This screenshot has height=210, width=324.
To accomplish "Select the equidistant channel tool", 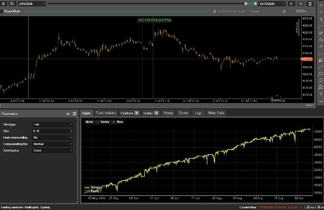I will click(x=321, y=53).
